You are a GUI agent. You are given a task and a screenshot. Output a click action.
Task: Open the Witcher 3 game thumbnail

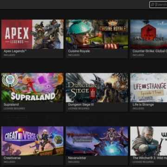point(148,141)
